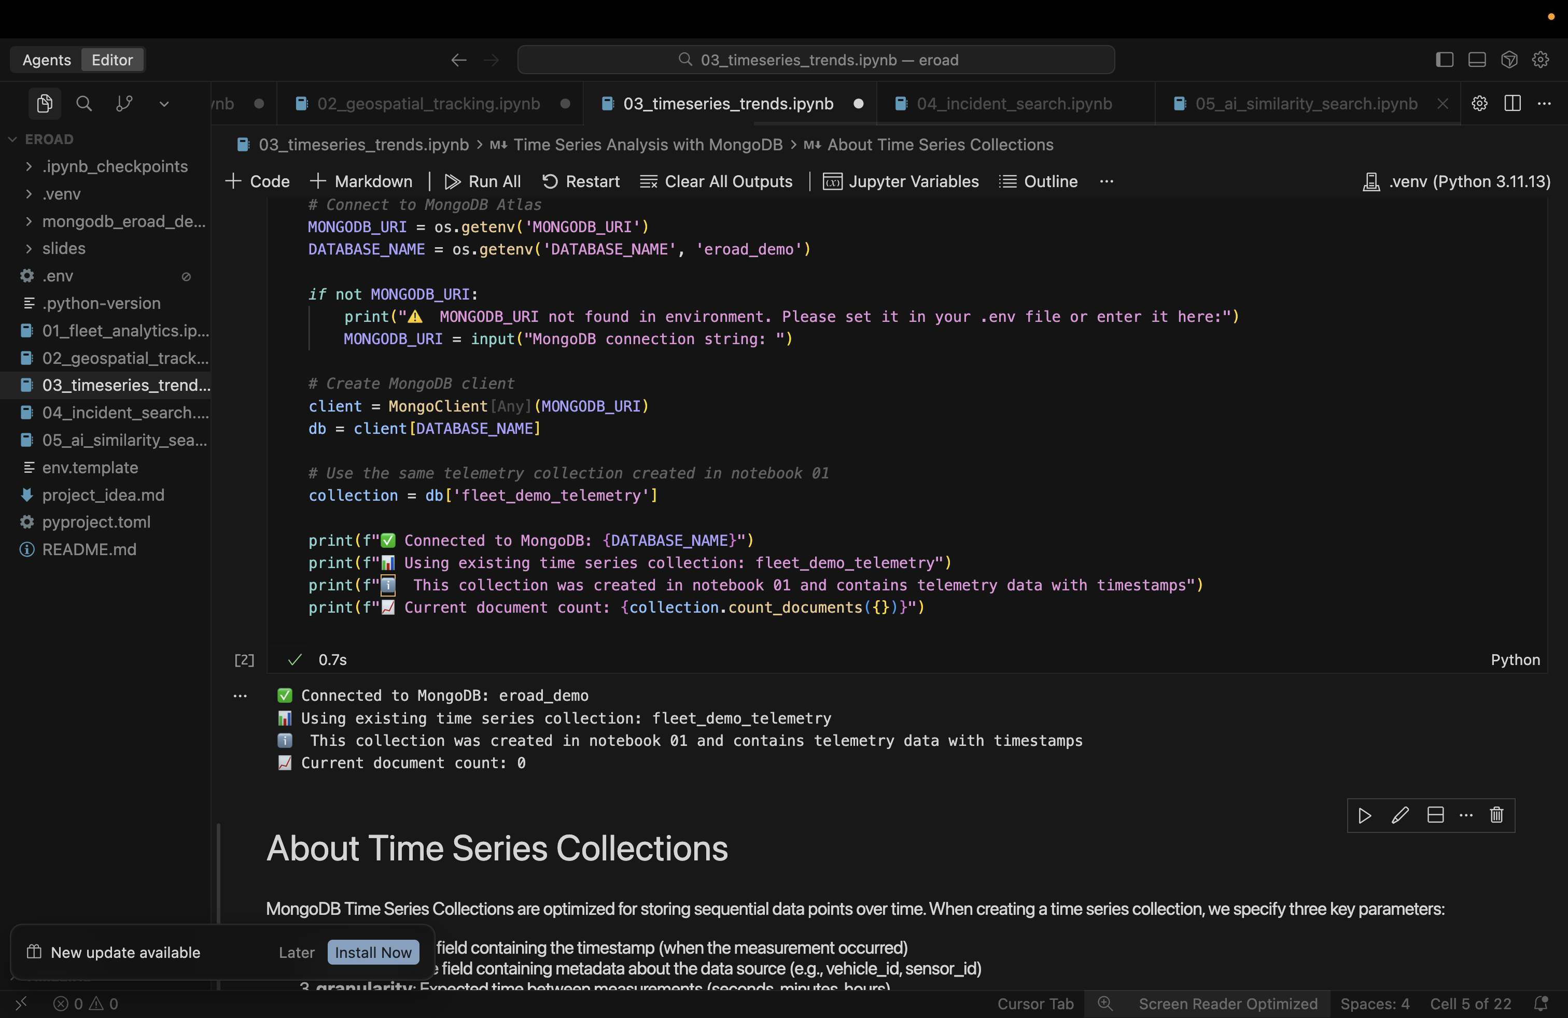Click the Search icon in sidebar

tap(83, 103)
